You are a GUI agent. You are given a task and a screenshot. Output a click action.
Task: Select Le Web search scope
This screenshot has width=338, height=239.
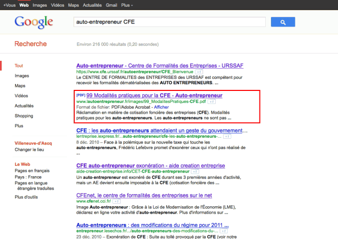pos(22,164)
